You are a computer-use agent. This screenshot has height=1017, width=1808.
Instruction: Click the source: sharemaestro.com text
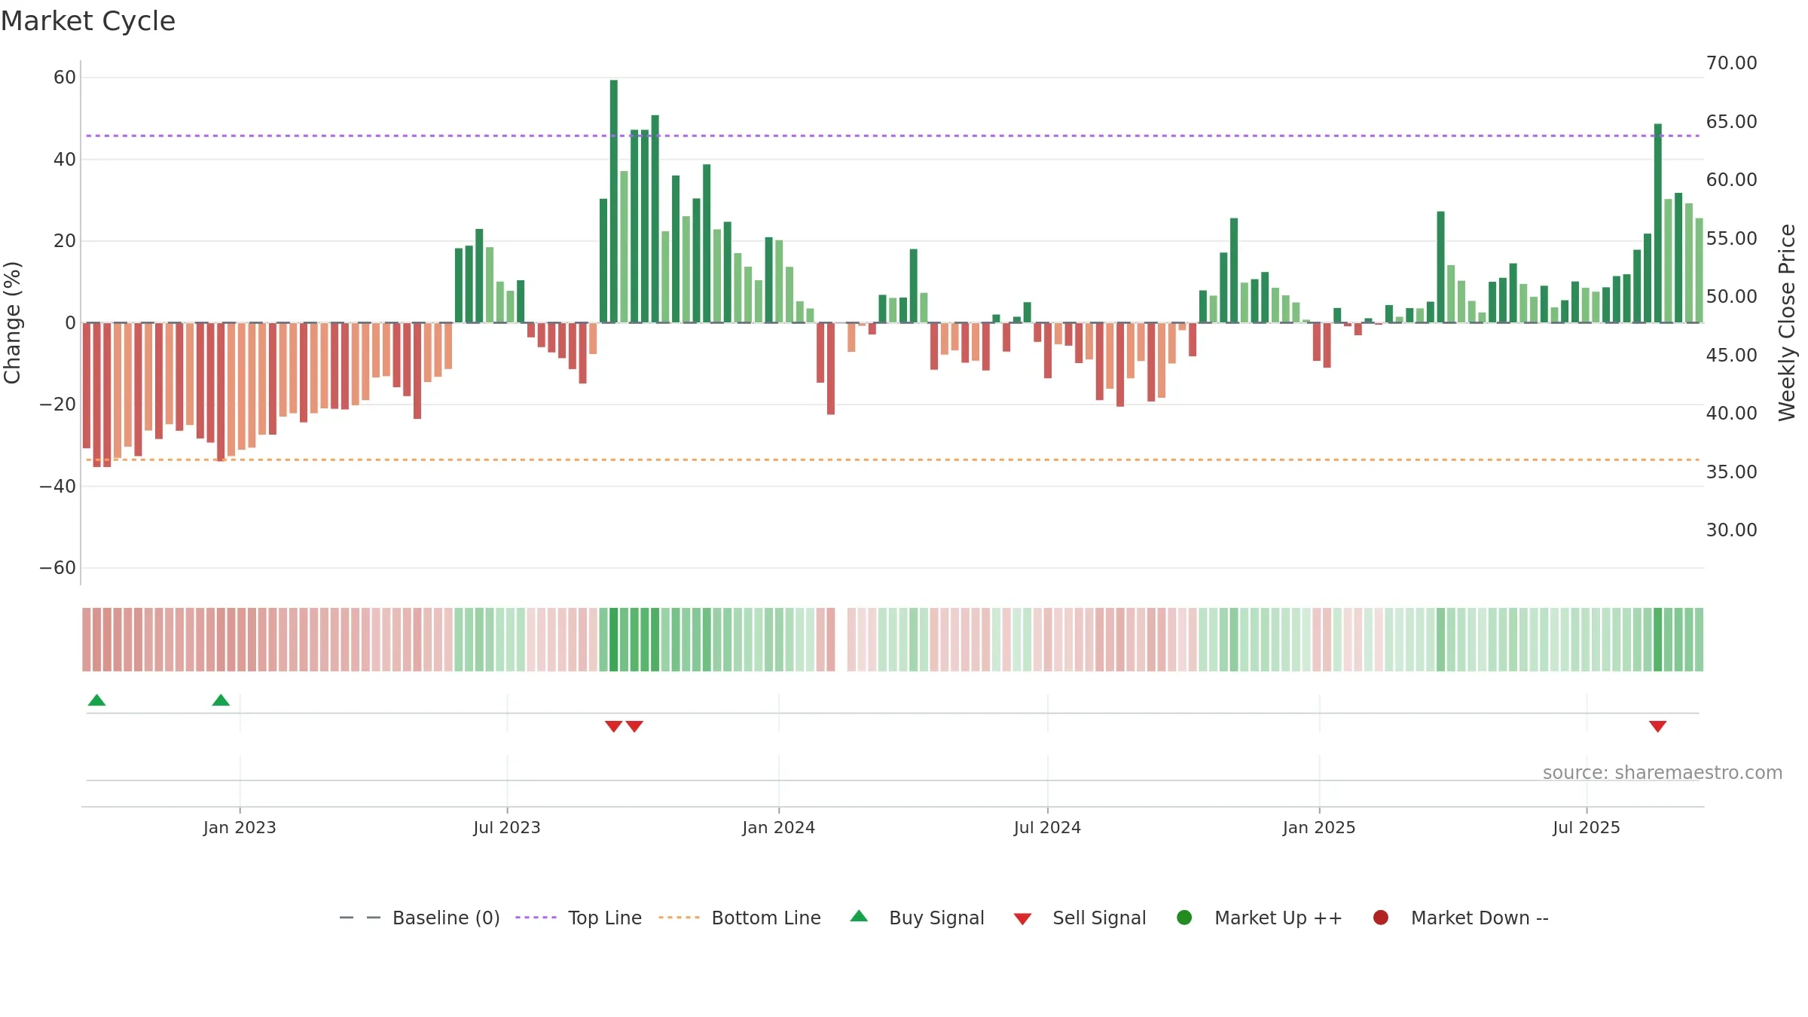pyautogui.click(x=1663, y=772)
